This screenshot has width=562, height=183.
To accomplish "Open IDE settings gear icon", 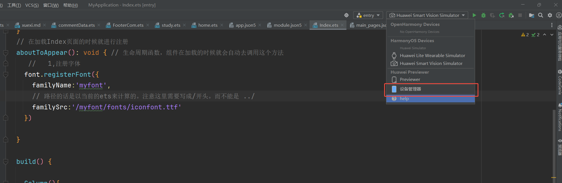I will tap(550, 15).
